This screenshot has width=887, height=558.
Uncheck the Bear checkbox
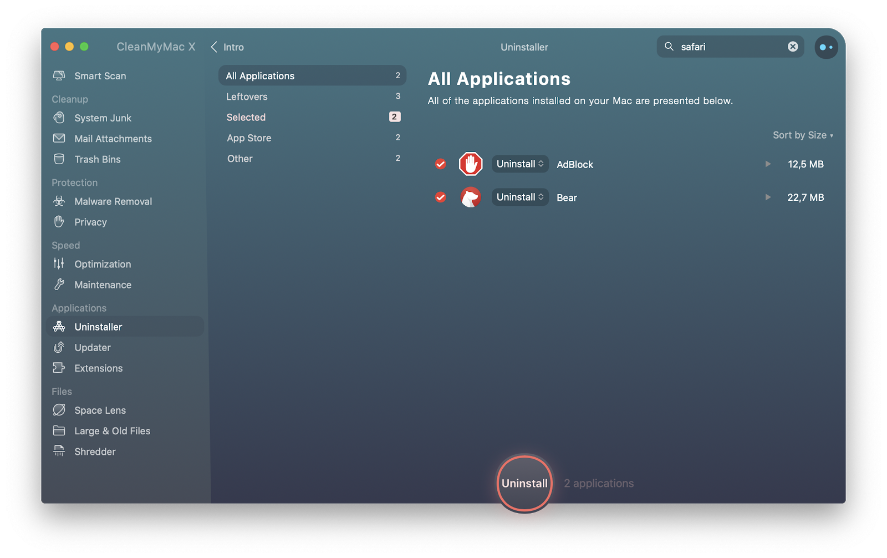tap(441, 197)
